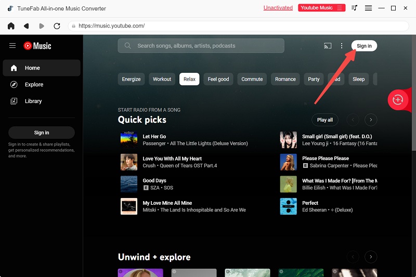Click My Love Mine All Mine thumbnail
This screenshot has width=416, height=277.
click(x=129, y=206)
